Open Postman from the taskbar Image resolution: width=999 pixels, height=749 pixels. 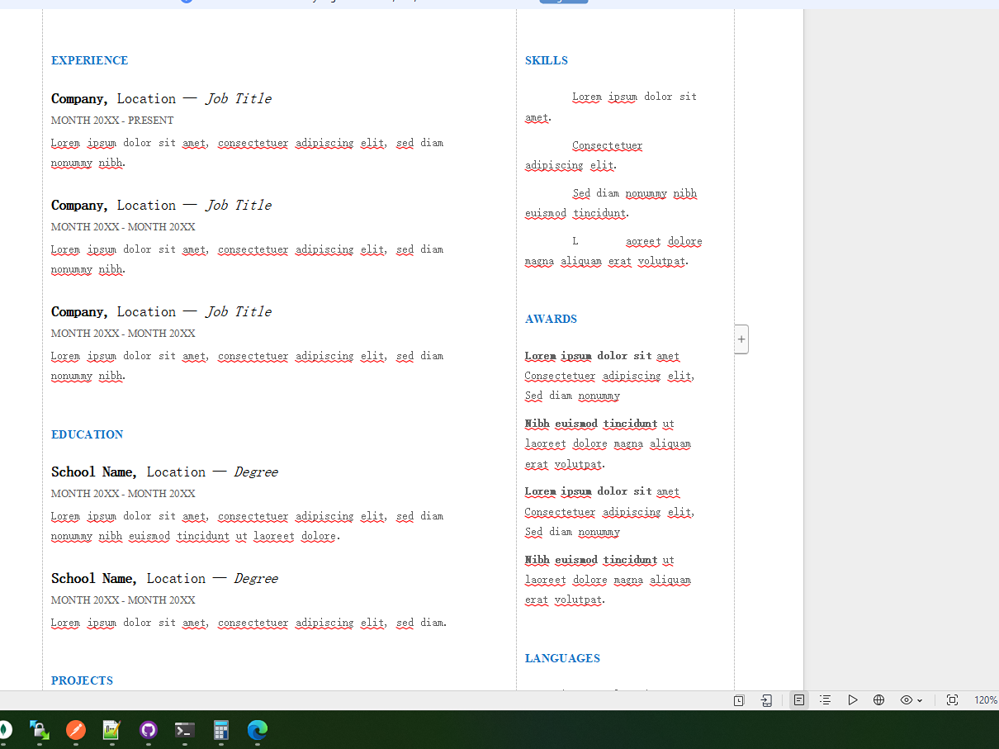76,730
